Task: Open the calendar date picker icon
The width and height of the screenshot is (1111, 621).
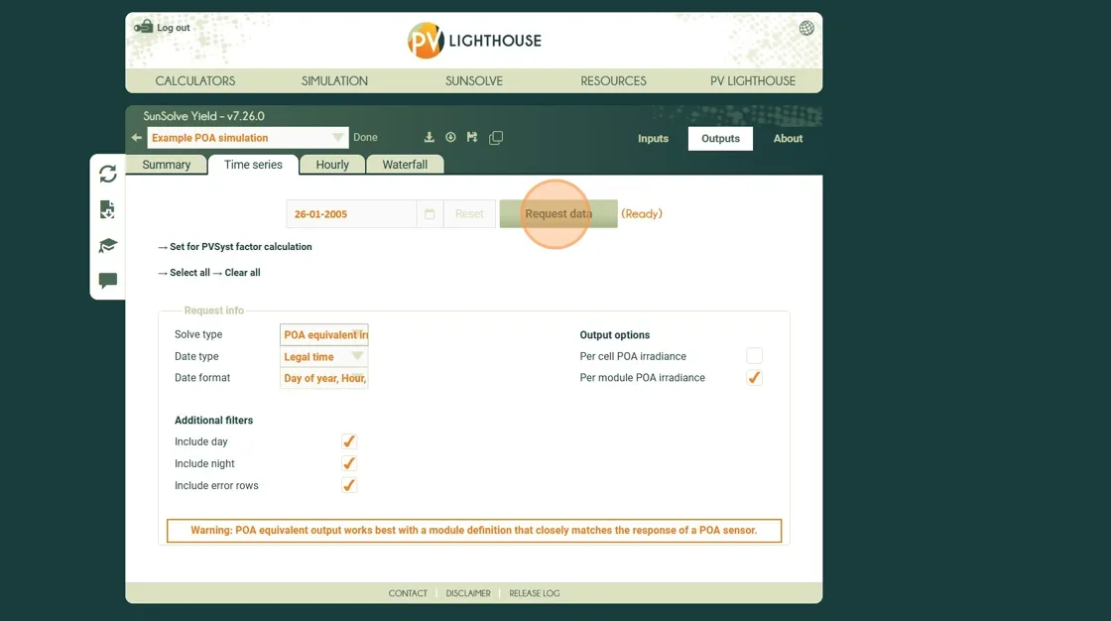Action: 430,214
